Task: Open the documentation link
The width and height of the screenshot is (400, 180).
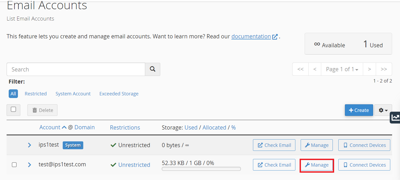Action: pos(251,36)
